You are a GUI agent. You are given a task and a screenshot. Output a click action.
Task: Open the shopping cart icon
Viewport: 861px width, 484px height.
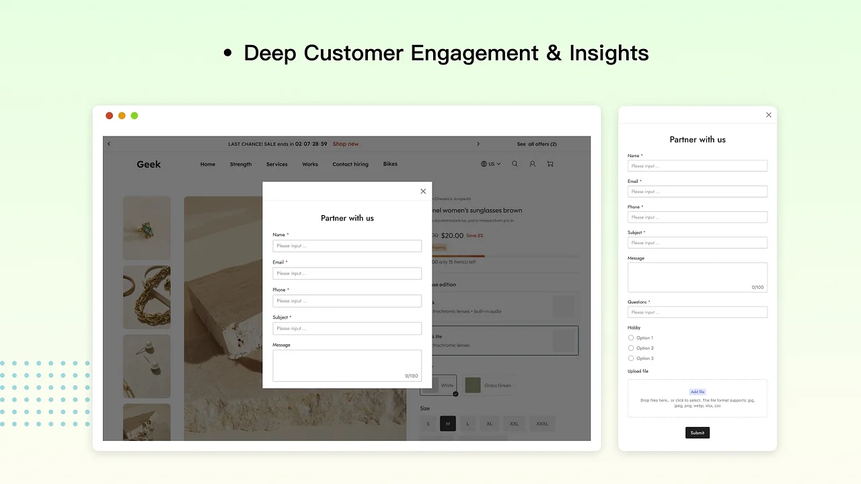click(x=550, y=164)
